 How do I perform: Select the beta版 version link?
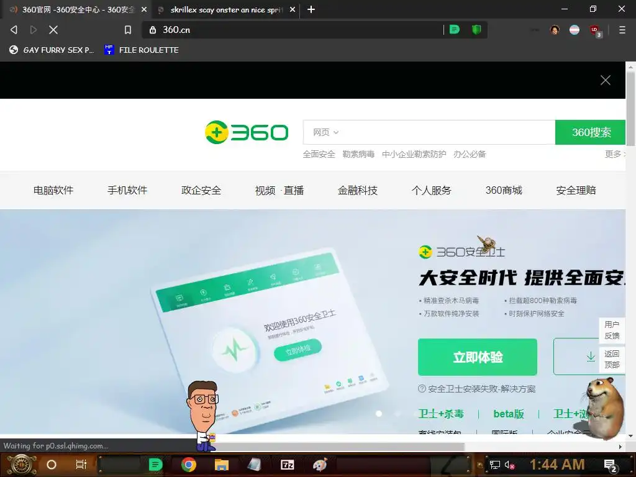[509, 414]
